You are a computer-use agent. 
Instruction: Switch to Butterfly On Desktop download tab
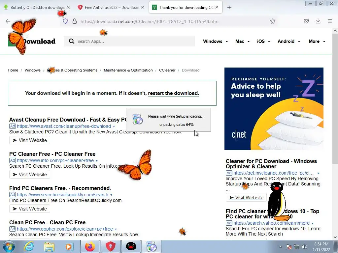pos(37,8)
